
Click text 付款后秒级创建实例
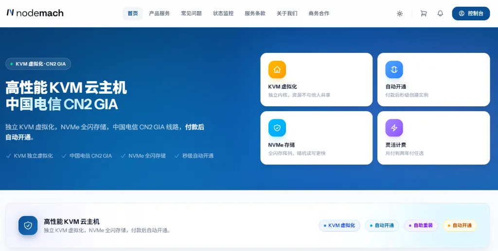(407, 95)
